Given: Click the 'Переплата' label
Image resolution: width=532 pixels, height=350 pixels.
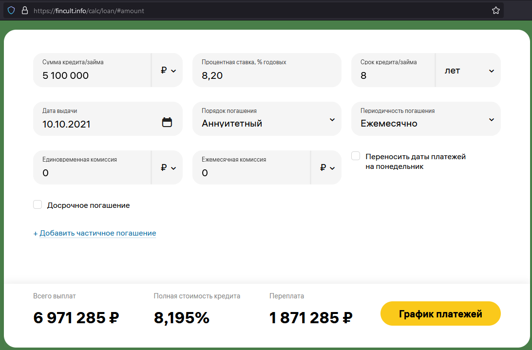Looking at the screenshot, I should (x=286, y=296).
